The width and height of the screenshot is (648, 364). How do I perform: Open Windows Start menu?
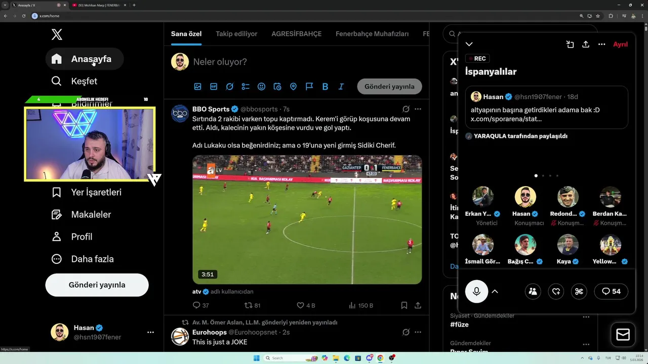(x=256, y=358)
